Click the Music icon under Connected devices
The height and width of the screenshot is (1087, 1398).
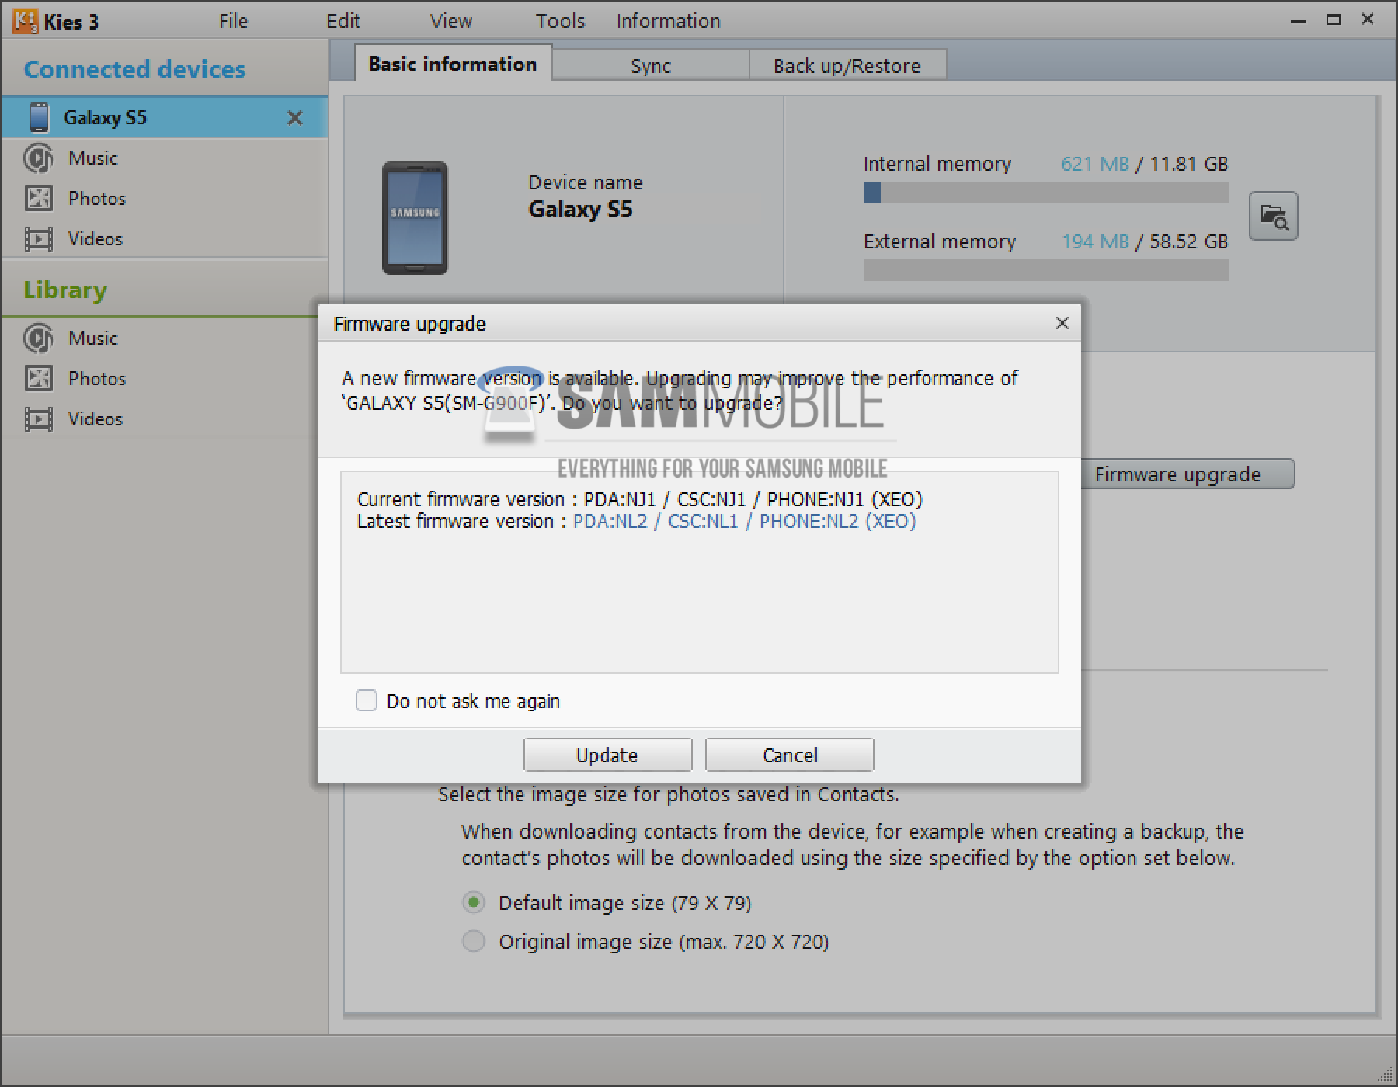(38, 158)
